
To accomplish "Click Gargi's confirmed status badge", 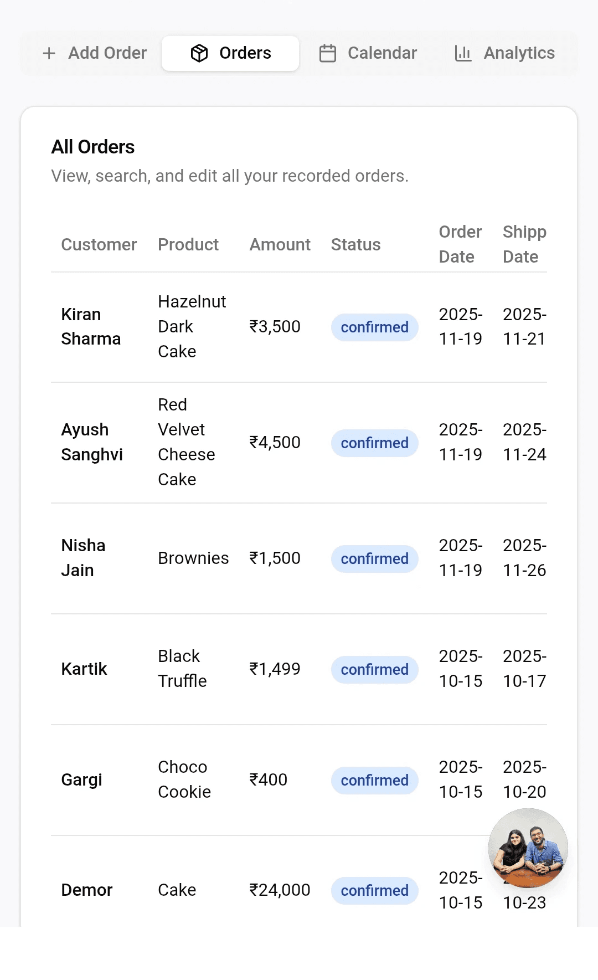I will (x=374, y=781).
